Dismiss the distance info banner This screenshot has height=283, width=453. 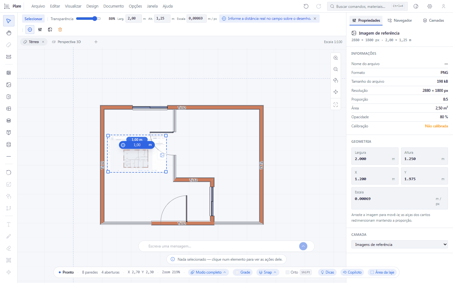[x=315, y=19]
